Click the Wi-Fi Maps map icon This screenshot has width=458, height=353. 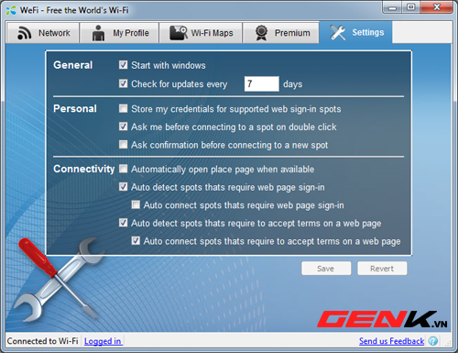179,33
